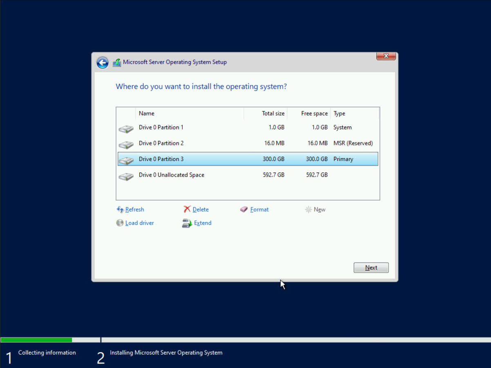Close the setup window
The height and width of the screenshot is (368, 491).
point(386,56)
